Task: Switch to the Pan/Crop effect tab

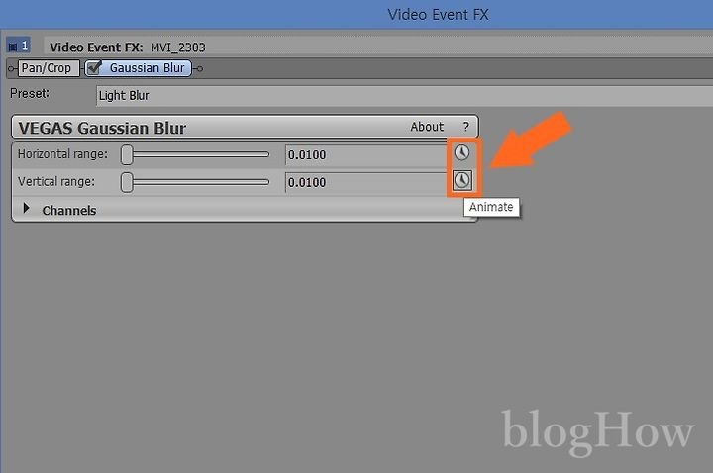Action: (49, 68)
